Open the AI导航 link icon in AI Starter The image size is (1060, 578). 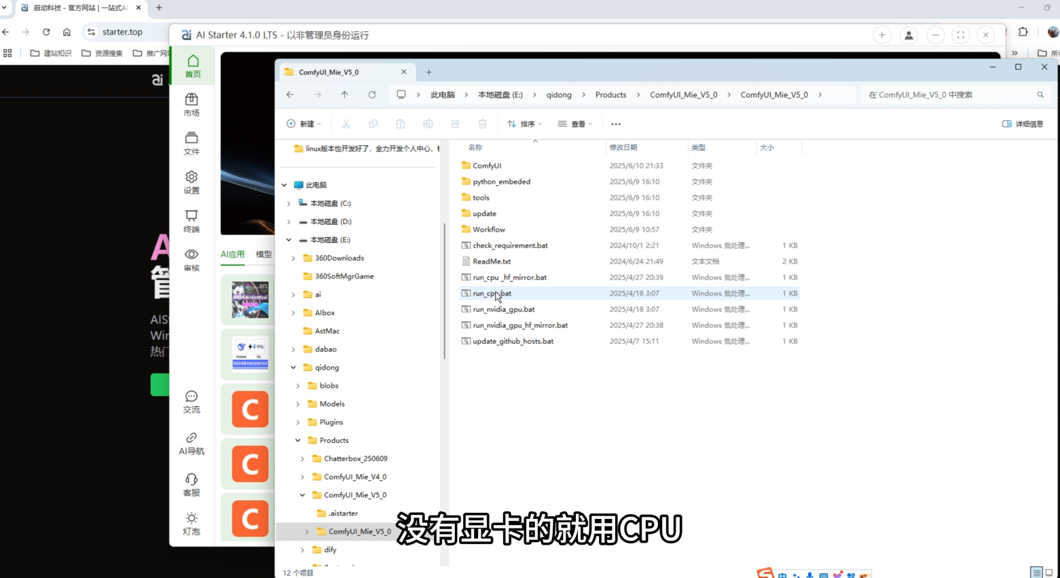pyautogui.click(x=191, y=443)
